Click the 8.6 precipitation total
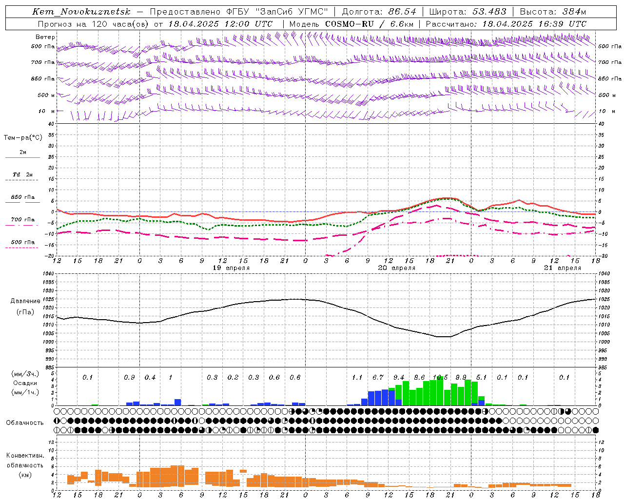The height and width of the screenshot is (499, 624). point(419,377)
